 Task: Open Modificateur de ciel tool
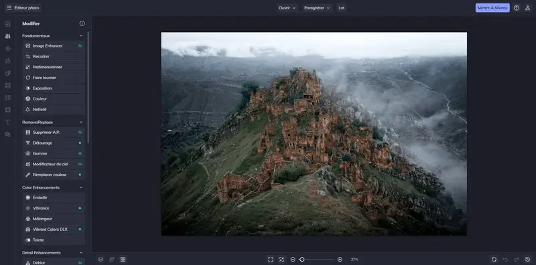54,164
